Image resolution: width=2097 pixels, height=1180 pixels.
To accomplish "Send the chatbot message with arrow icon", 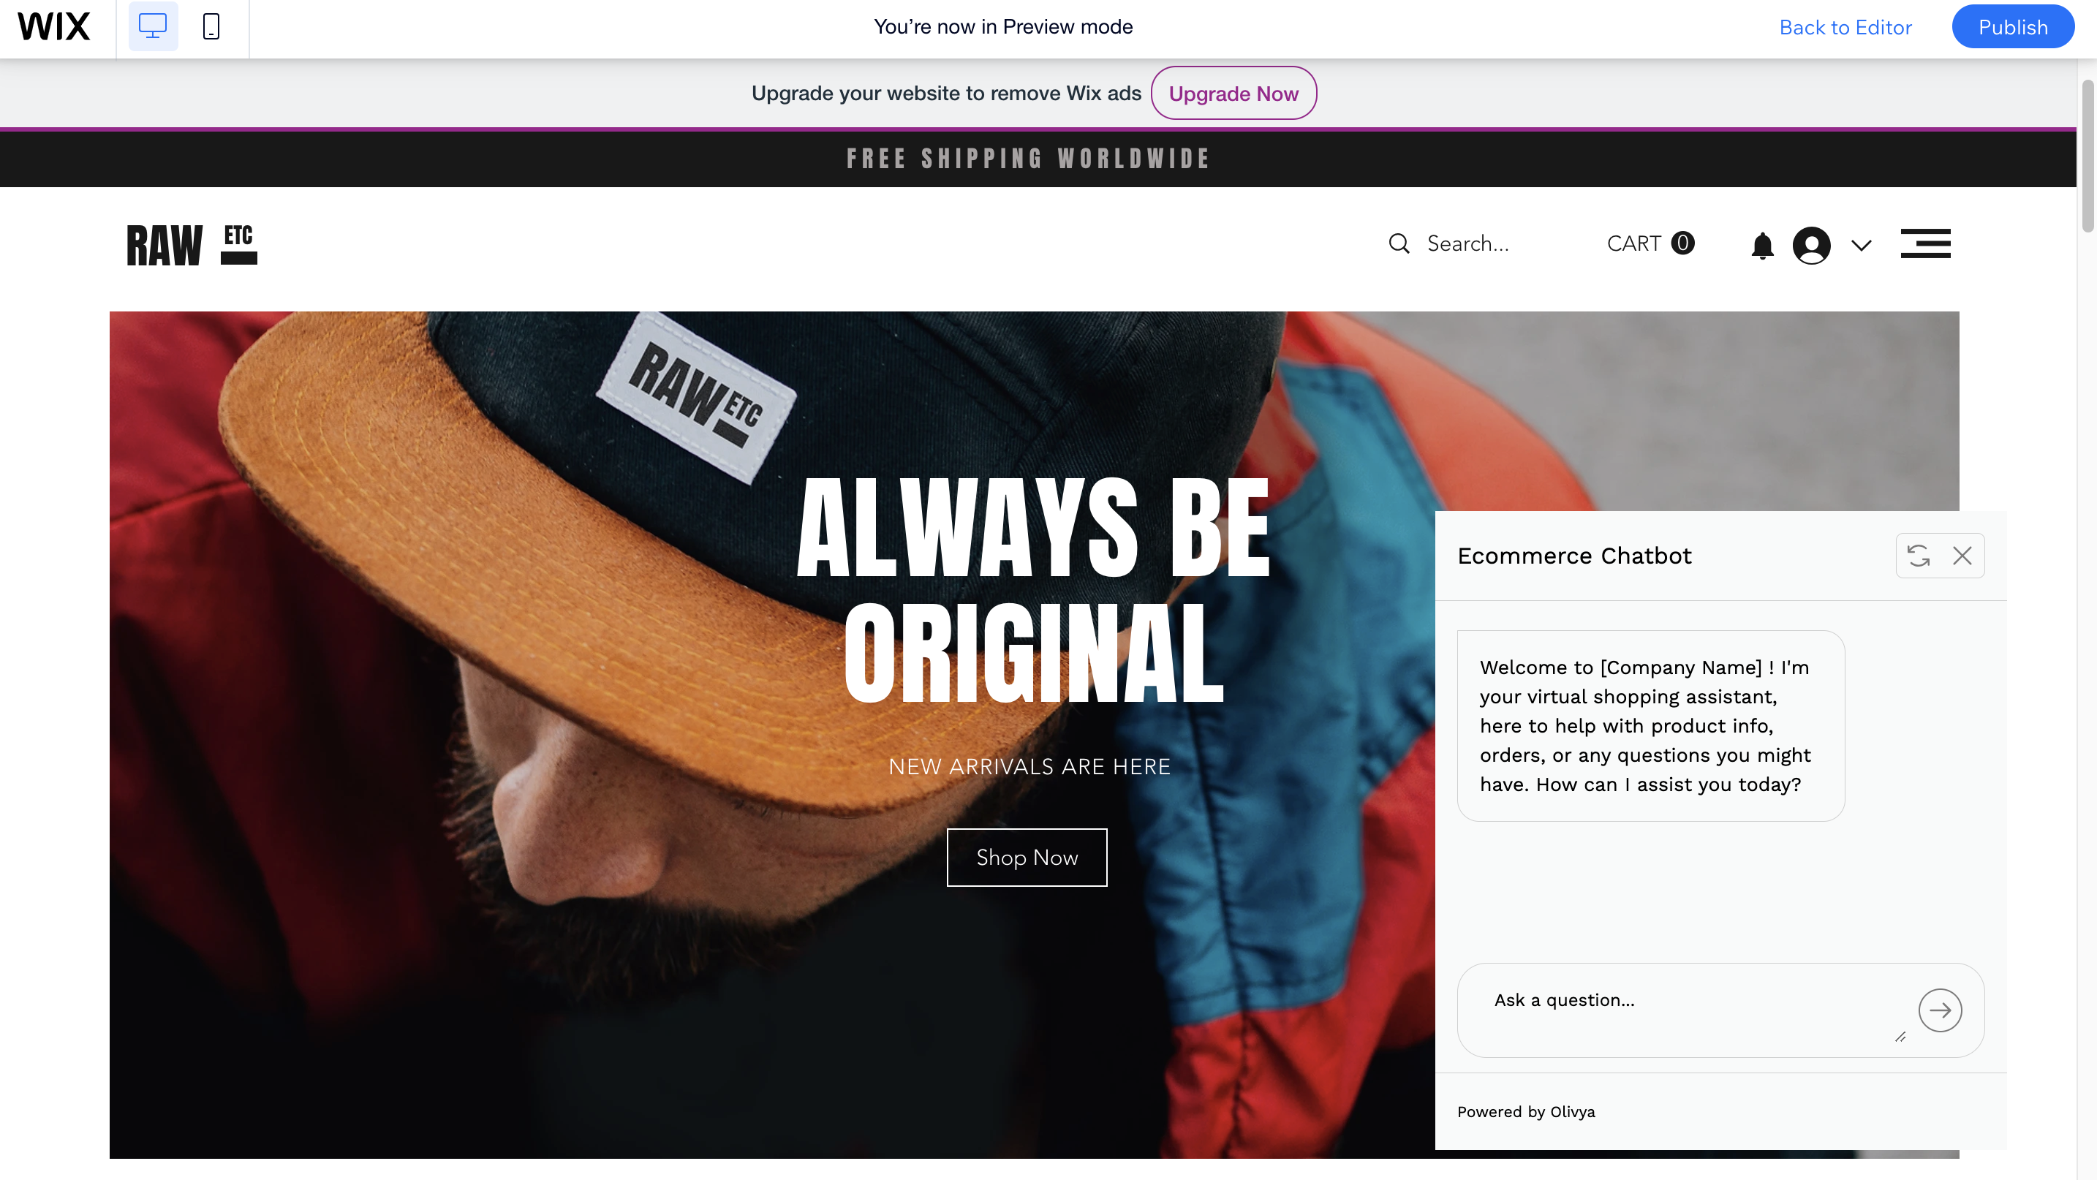I will click(x=1940, y=1010).
